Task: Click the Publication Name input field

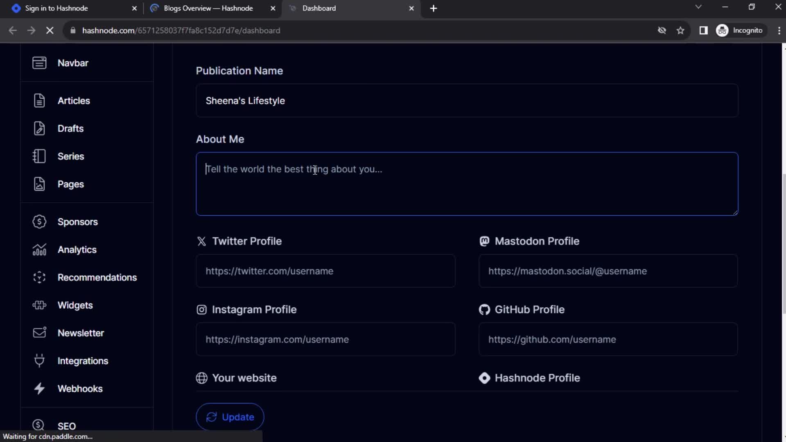Action: [x=467, y=101]
